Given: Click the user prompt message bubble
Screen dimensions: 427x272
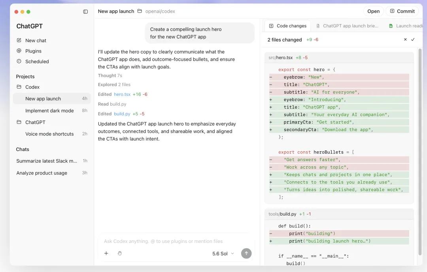Looking at the screenshot, I should point(200,33).
